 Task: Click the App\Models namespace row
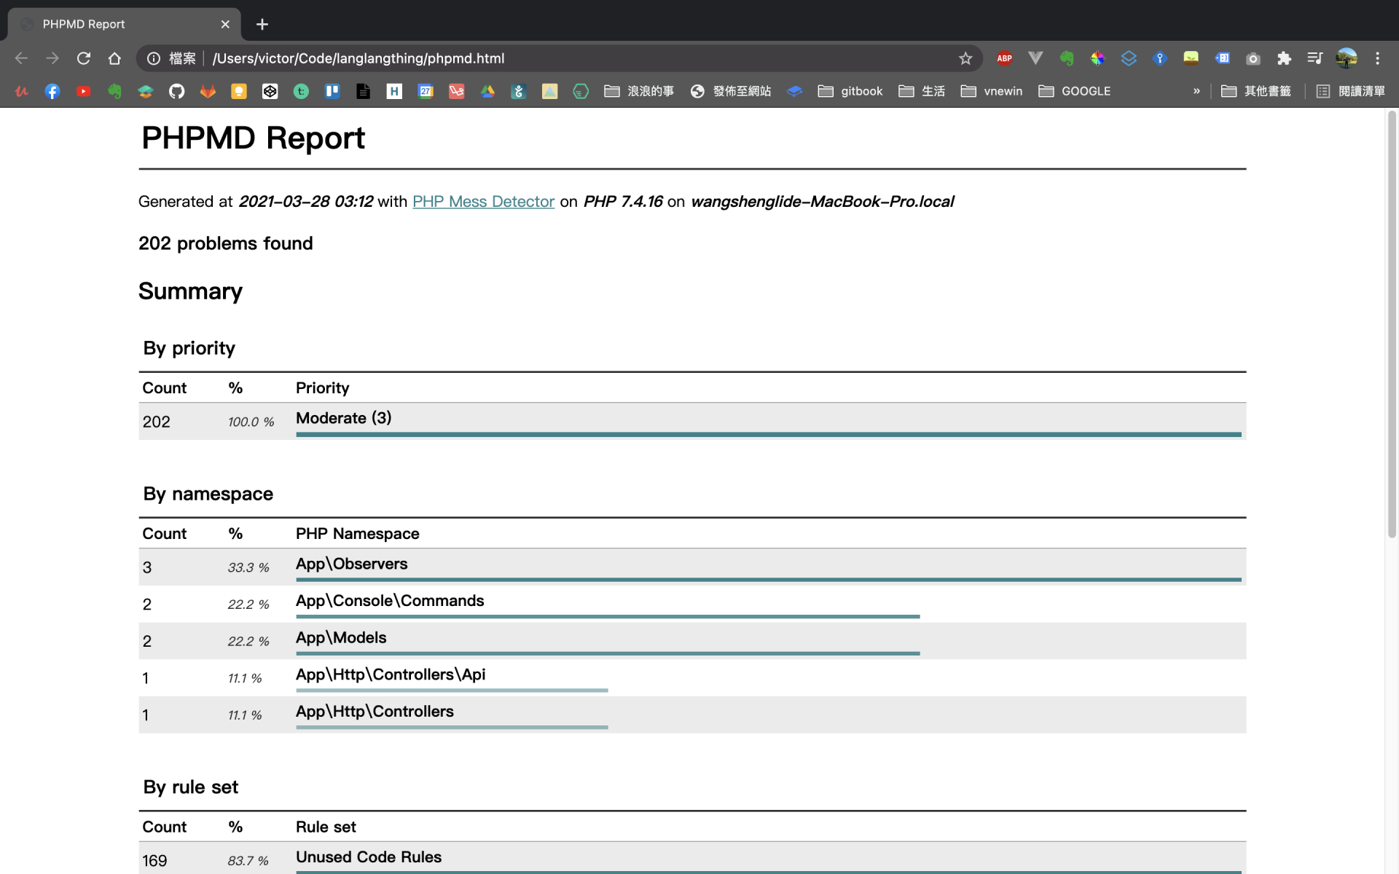tap(692, 641)
